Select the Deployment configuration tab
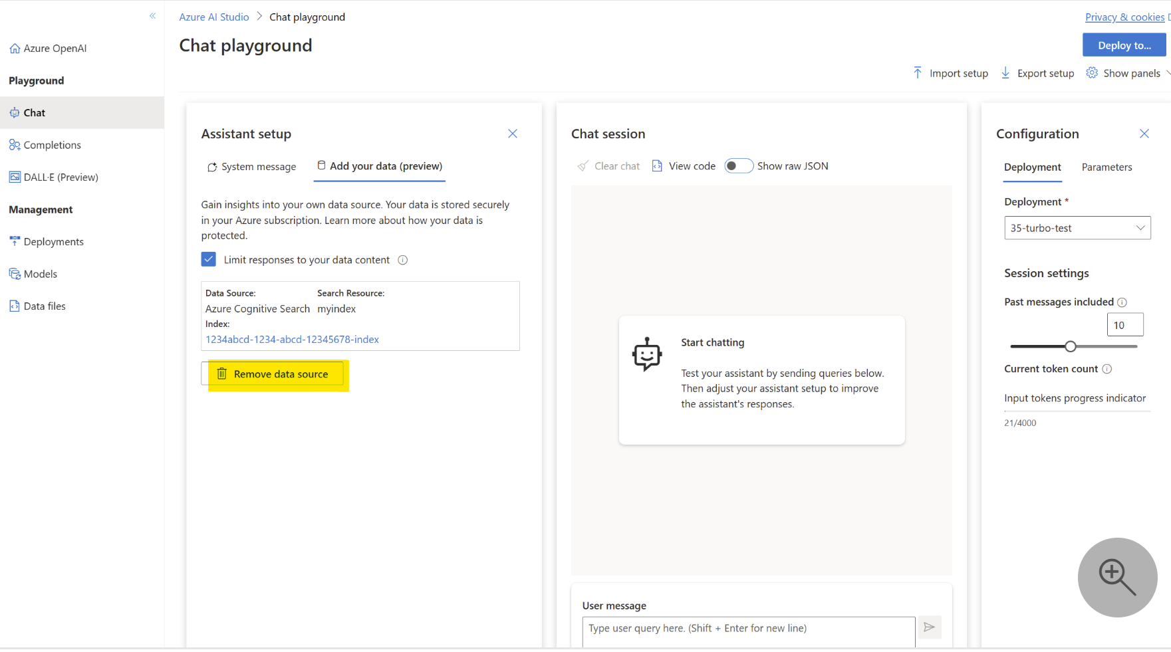The width and height of the screenshot is (1171, 652). [x=1033, y=167]
